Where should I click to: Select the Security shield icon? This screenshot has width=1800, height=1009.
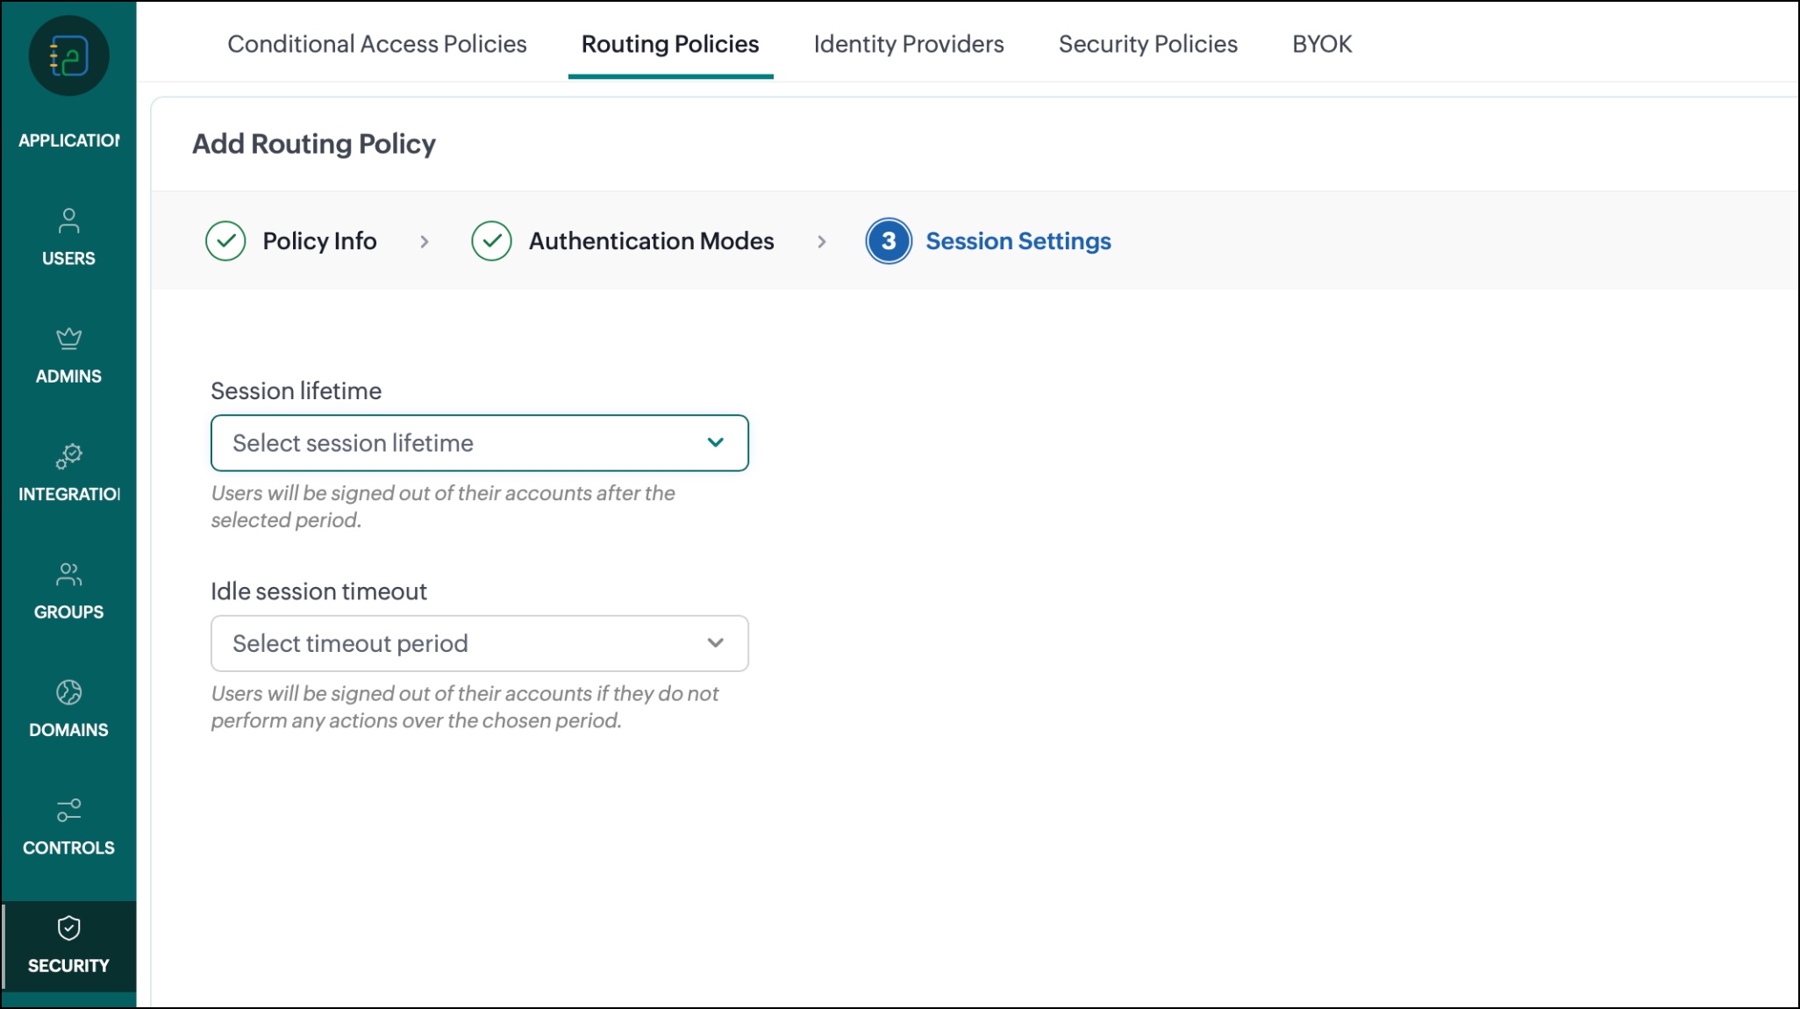[x=68, y=928]
